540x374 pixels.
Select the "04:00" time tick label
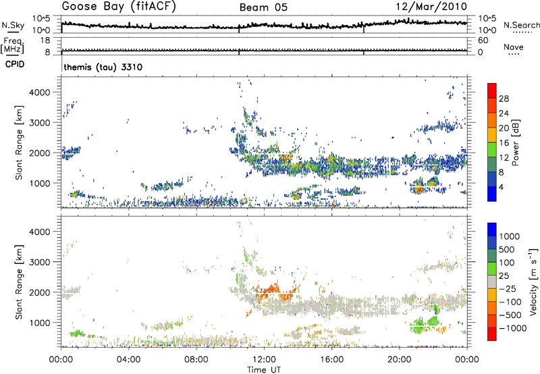[128, 360]
